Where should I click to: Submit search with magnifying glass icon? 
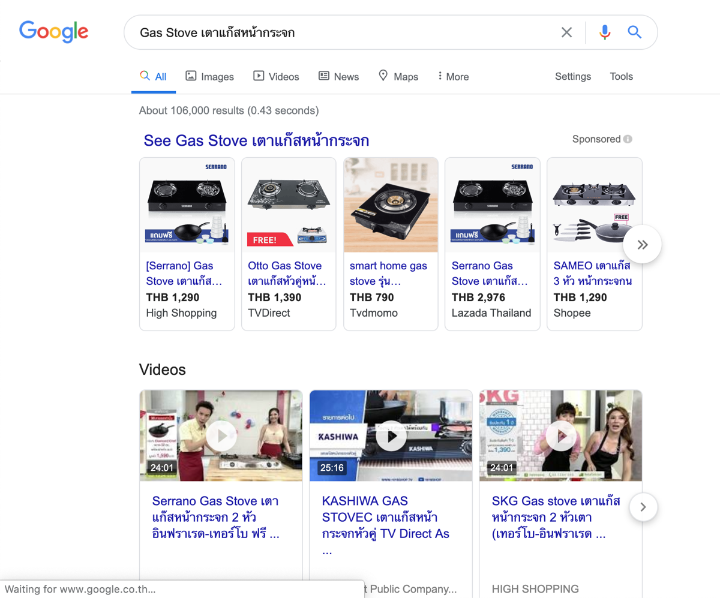tap(635, 32)
